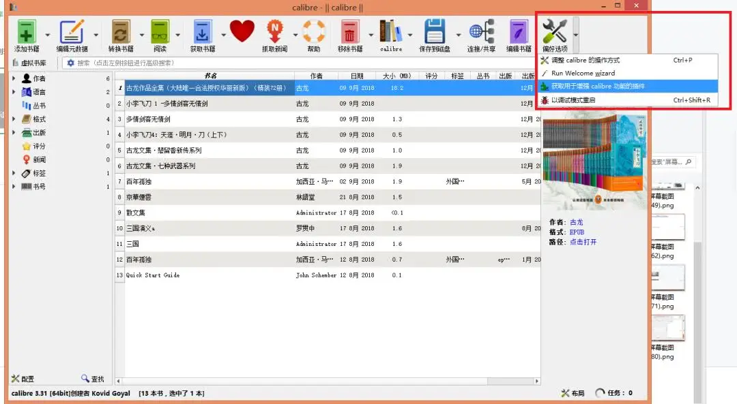Screen dimensions: 737x404
Task: Open the Edit metadata dropdown arrow
Action: [96, 35]
